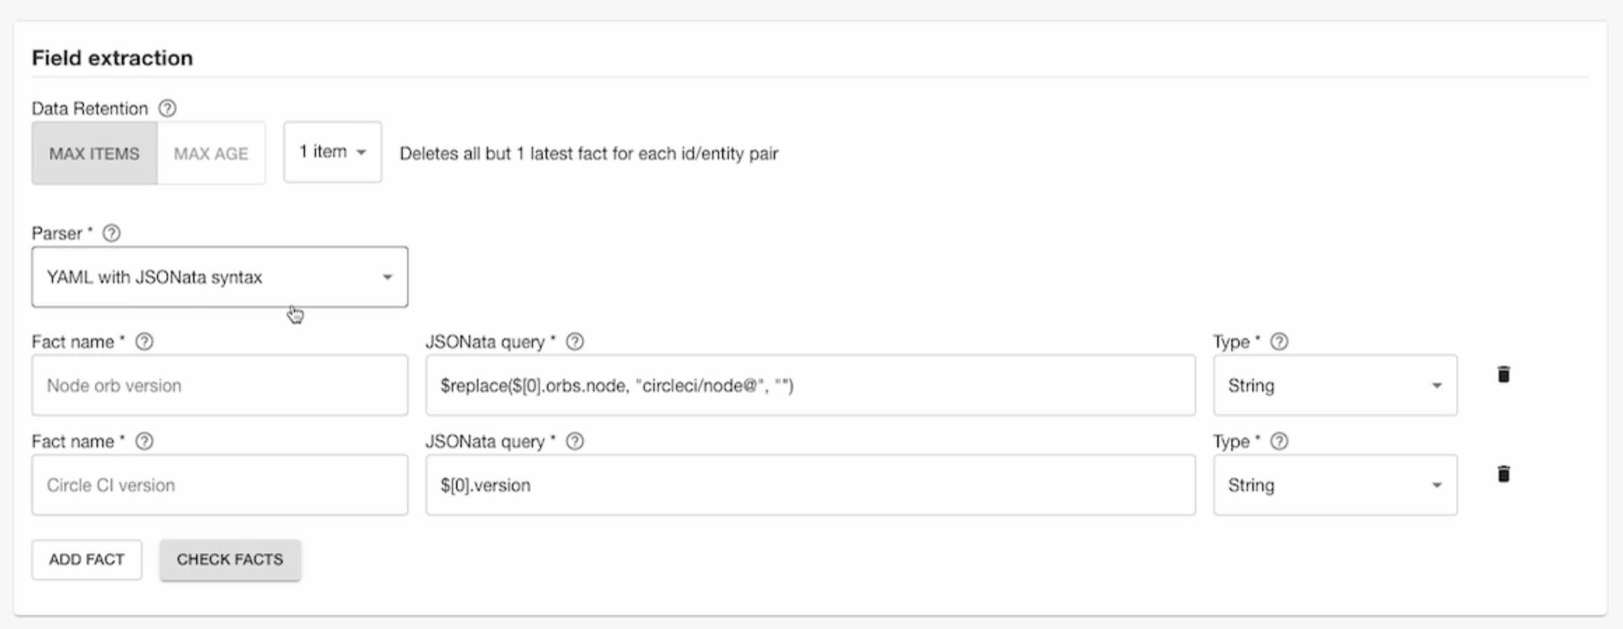Select MAX ITEMS retention mode
The image size is (1623, 629).
point(94,153)
